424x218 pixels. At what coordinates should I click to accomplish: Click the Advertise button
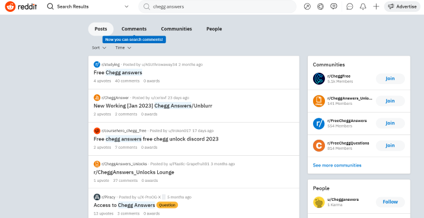(402, 7)
